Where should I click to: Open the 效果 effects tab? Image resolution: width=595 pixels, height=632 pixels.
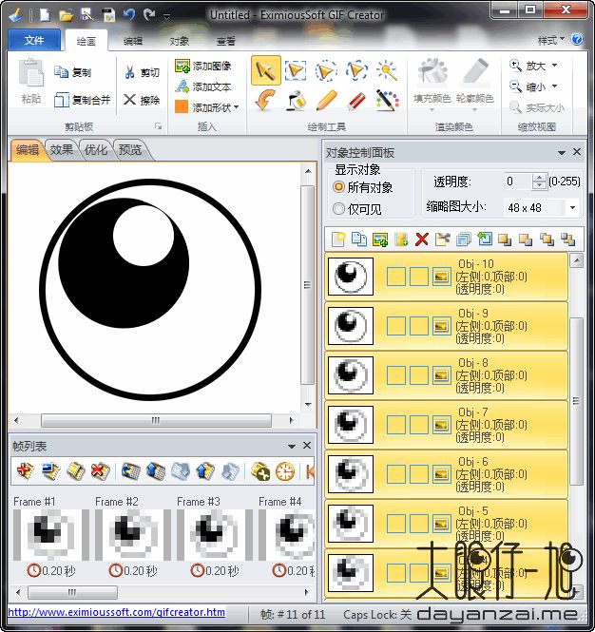click(62, 149)
